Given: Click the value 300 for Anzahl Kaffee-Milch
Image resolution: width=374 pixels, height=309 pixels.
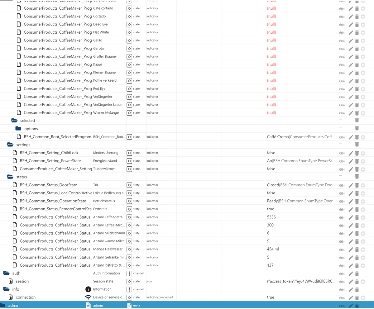Looking at the screenshot, I should click(270, 225).
